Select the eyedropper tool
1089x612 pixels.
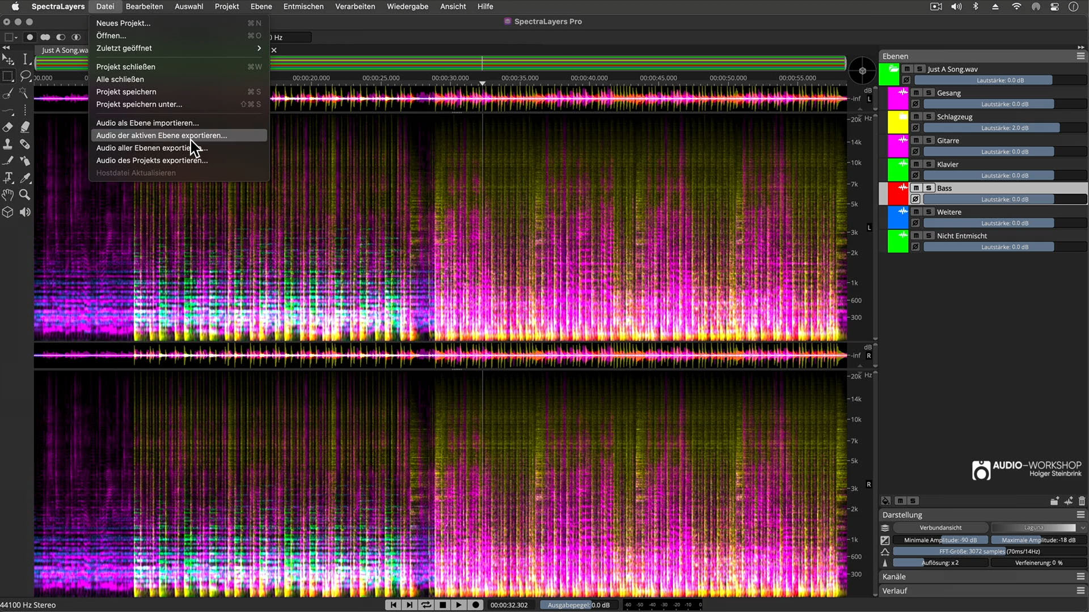coord(25,178)
